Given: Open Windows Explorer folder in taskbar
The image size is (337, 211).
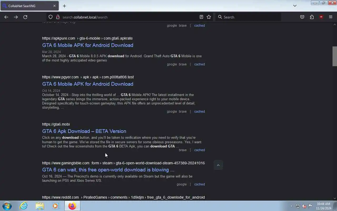Looking at the screenshot, I should 40,206.
